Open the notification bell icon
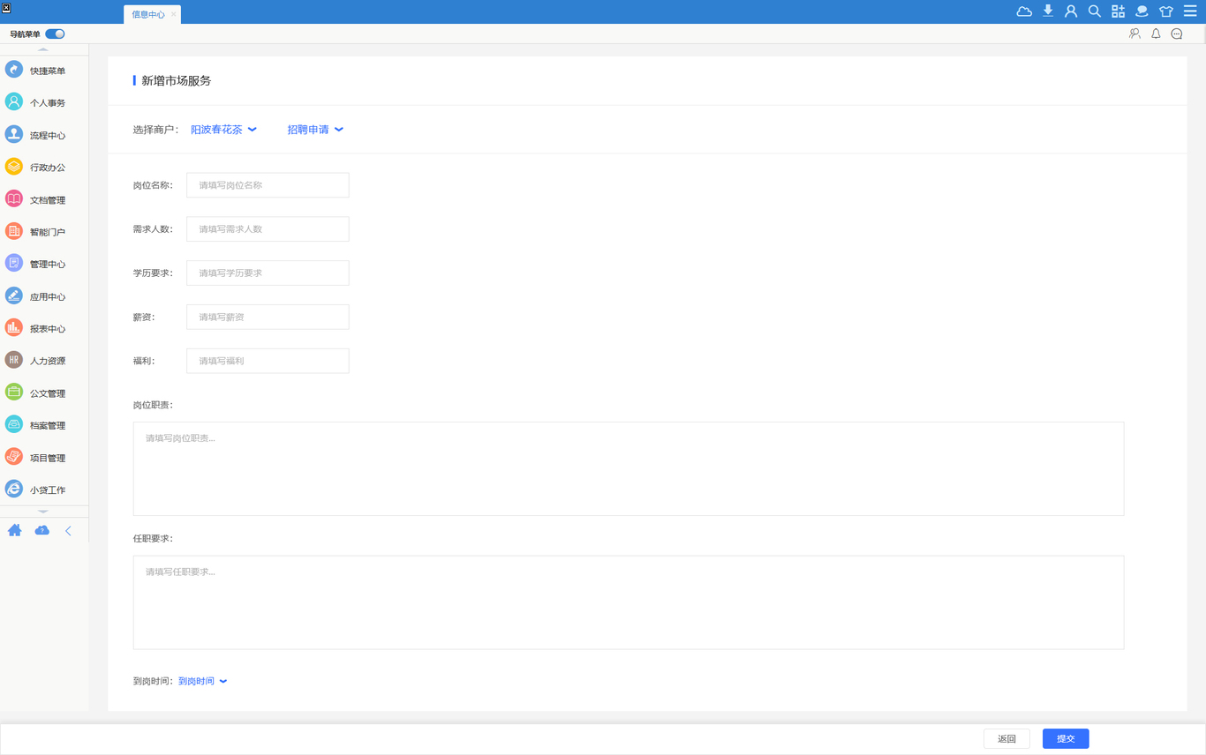 (1156, 34)
